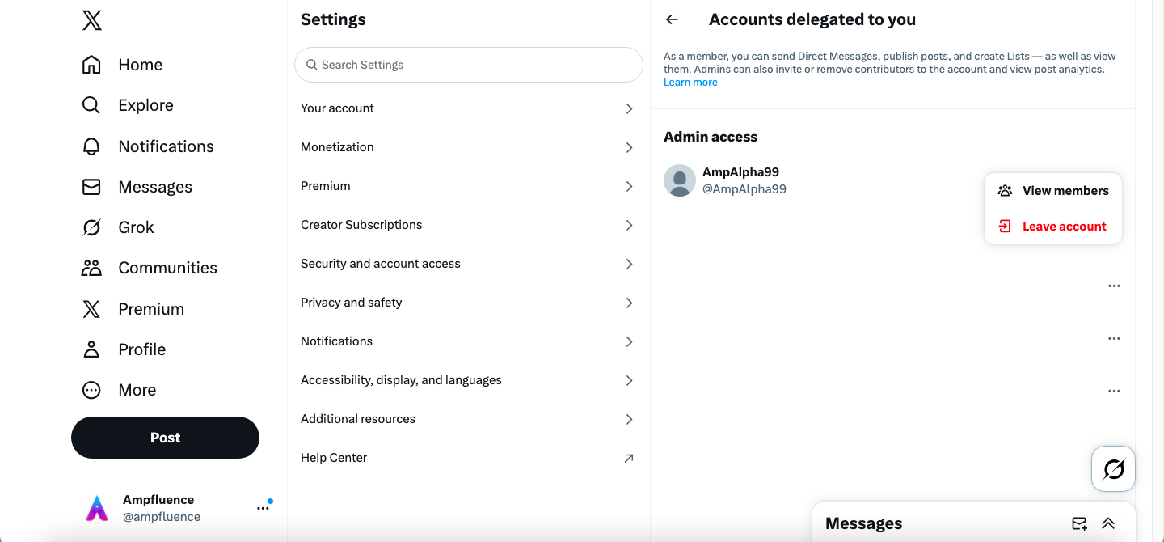Click the Search Settings field
The height and width of the screenshot is (542, 1164).
click(469, 65)
